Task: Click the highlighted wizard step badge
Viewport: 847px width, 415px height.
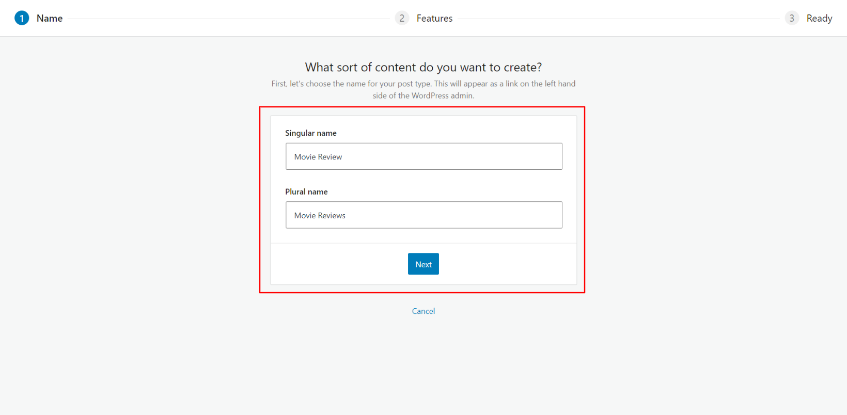Action: (x=21, y=18)
